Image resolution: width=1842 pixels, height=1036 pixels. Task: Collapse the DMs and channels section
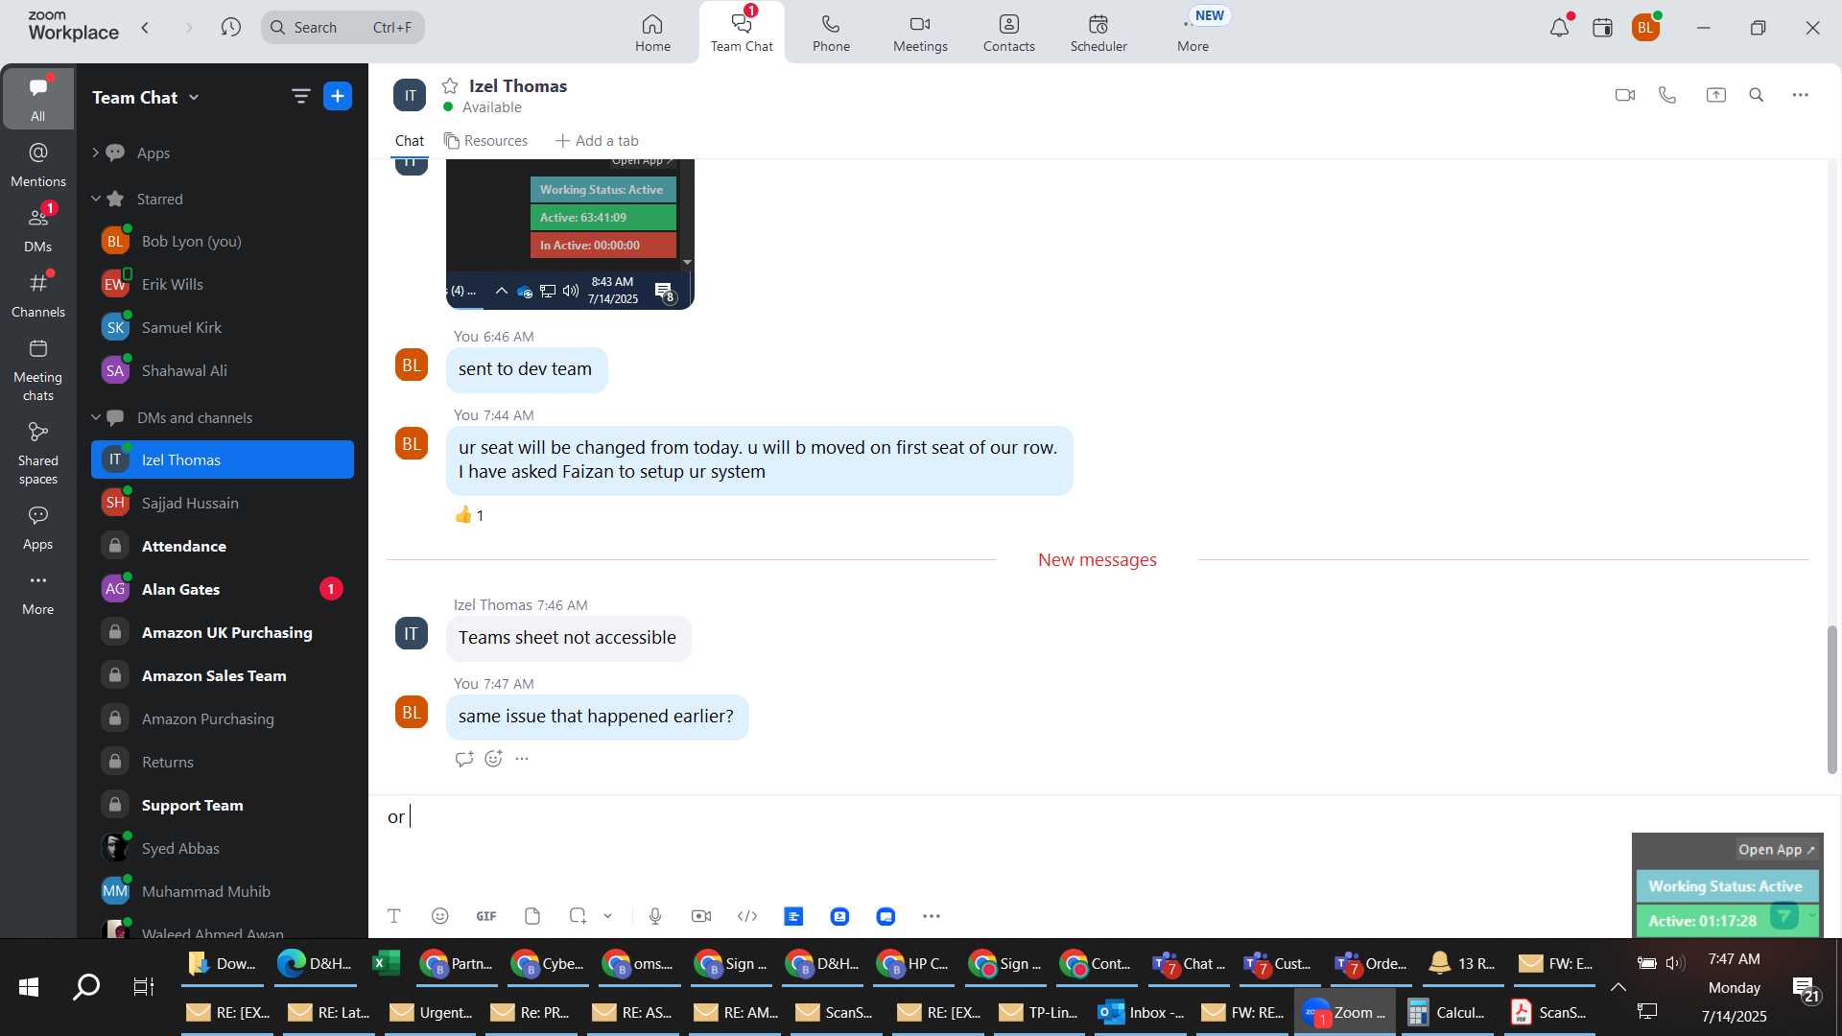coord(95,417)
